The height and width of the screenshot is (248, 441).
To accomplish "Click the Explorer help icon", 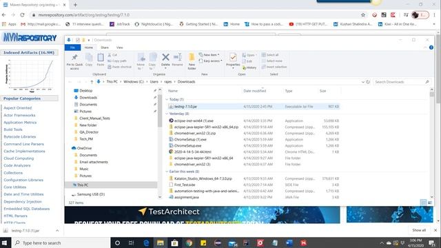I will coord(431,48).
